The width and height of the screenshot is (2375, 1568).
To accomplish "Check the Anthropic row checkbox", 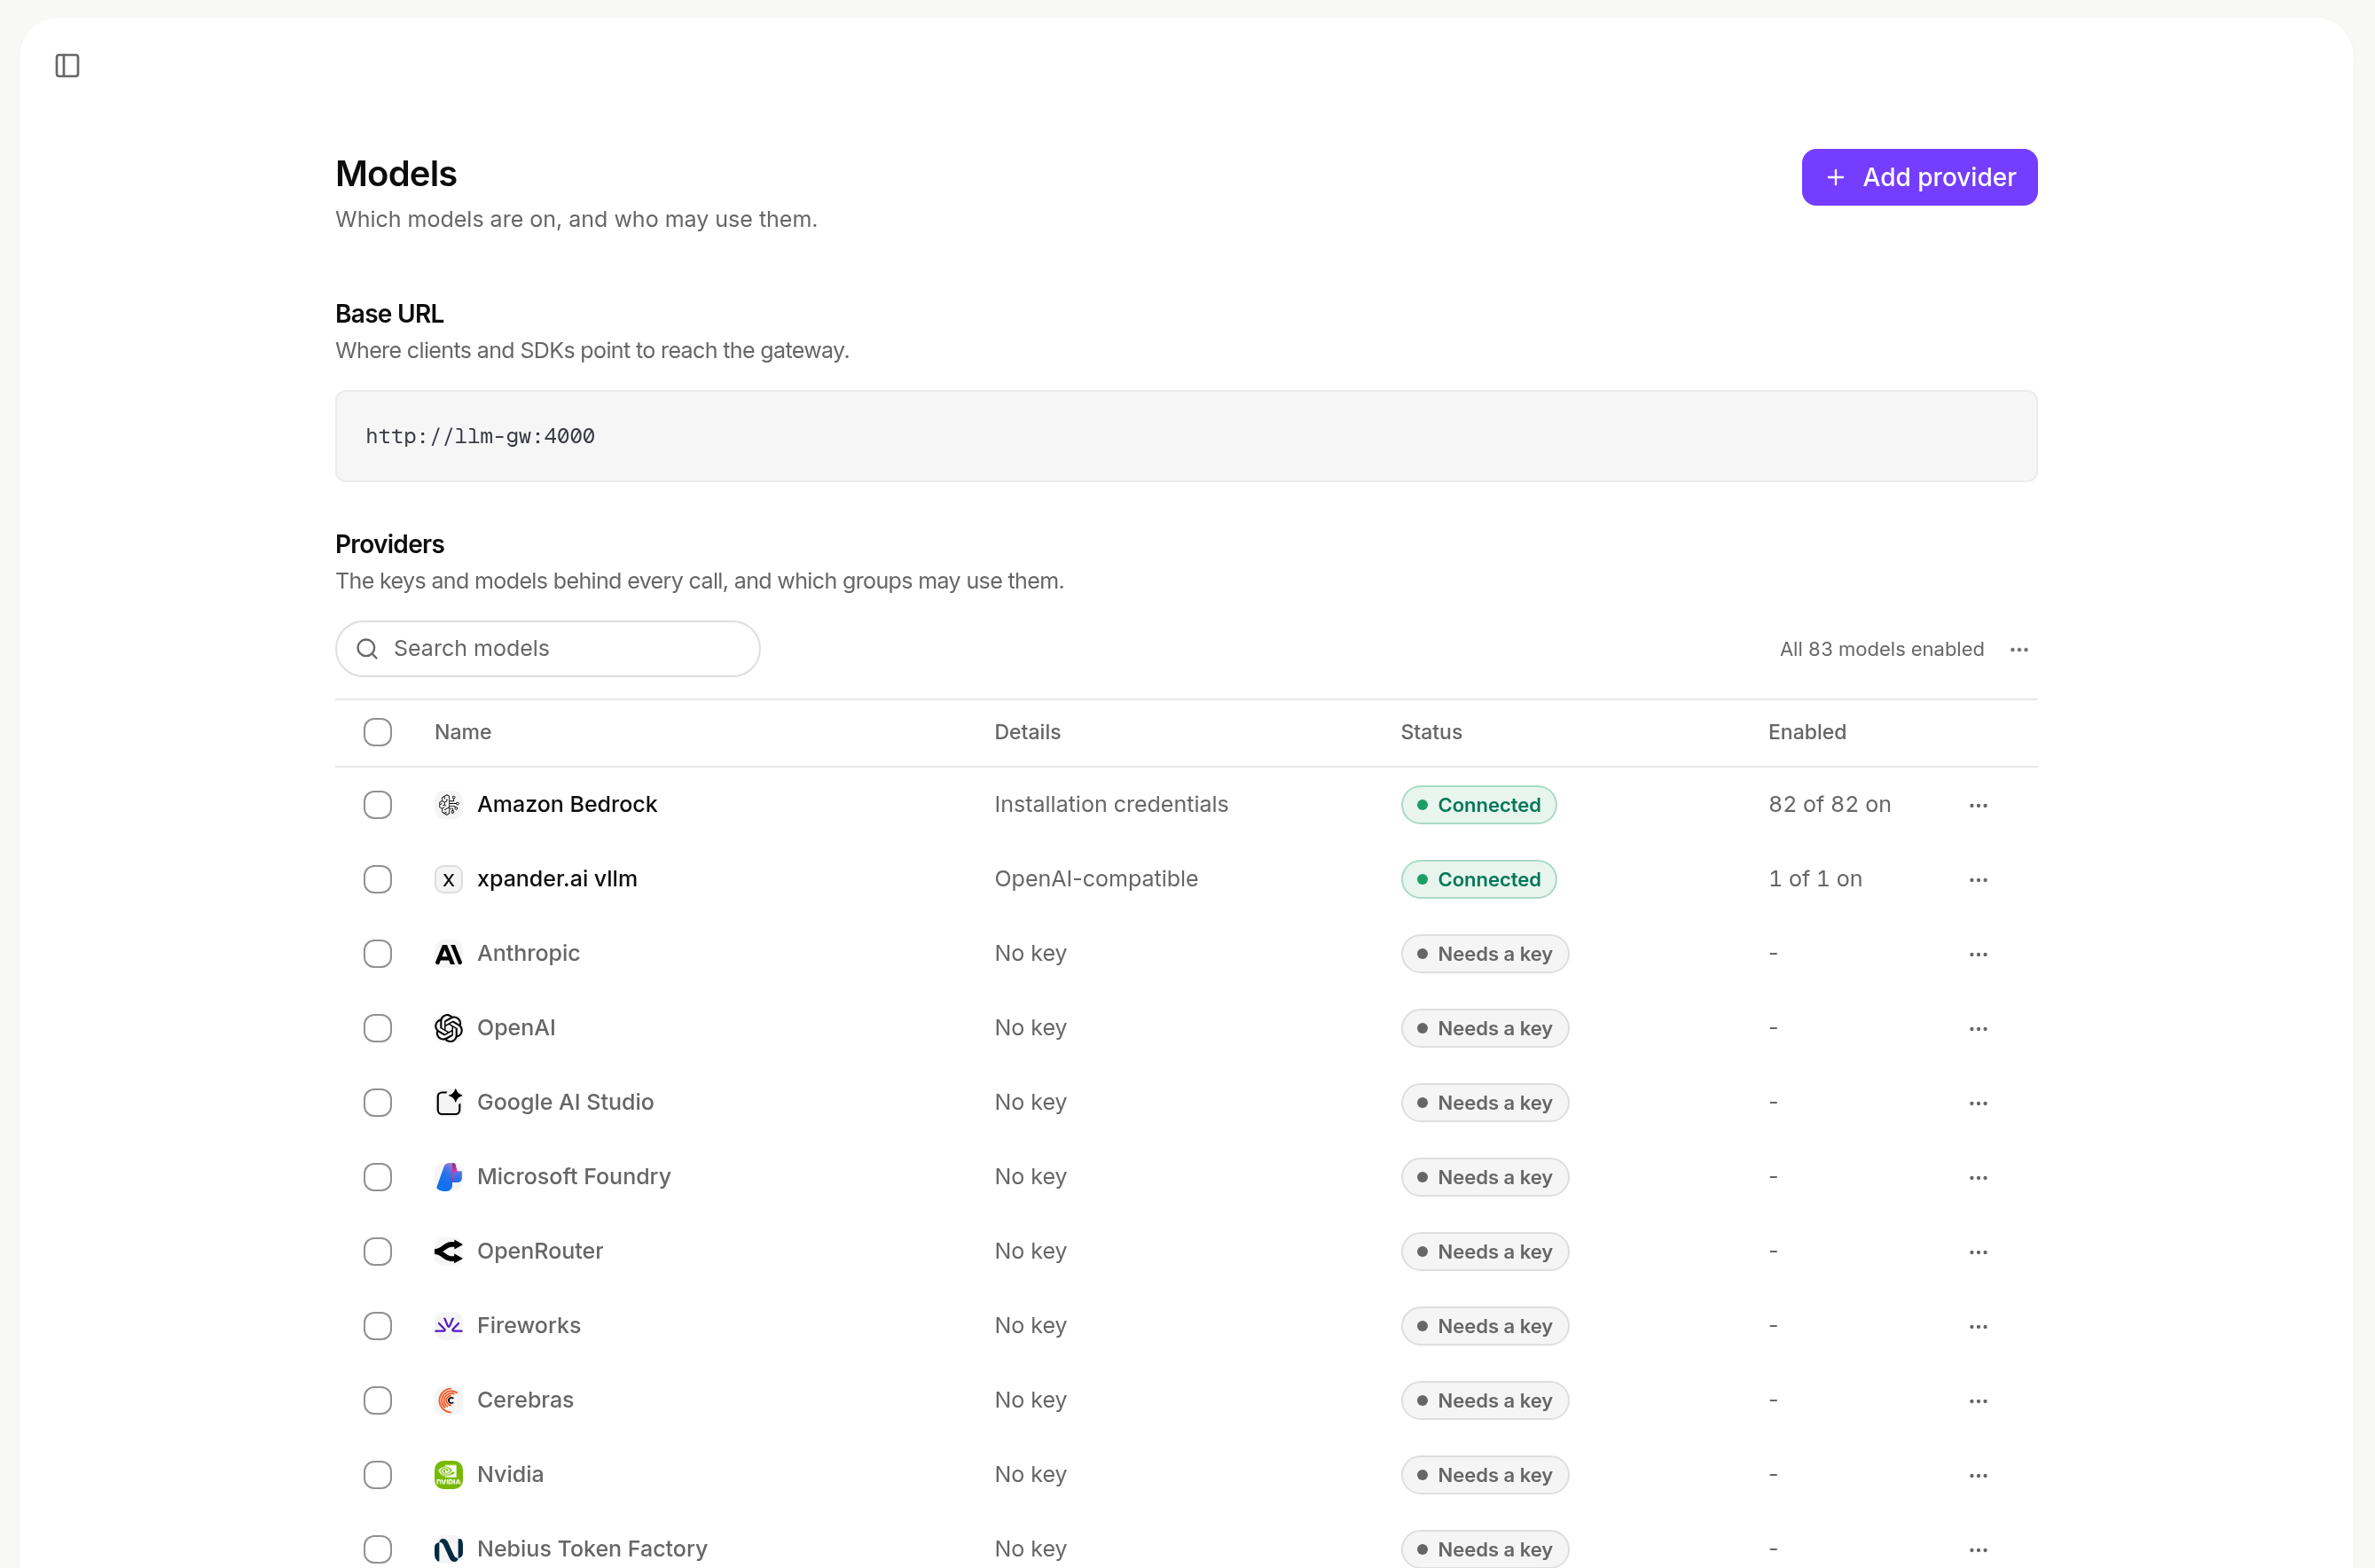I will [377, 954].
